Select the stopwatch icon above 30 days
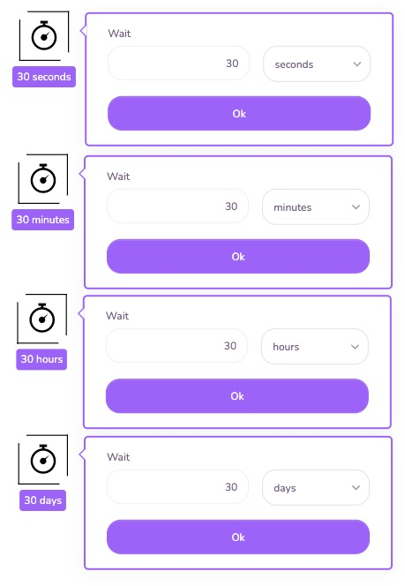This screenshot has height=586, width=405. point(43,459)
